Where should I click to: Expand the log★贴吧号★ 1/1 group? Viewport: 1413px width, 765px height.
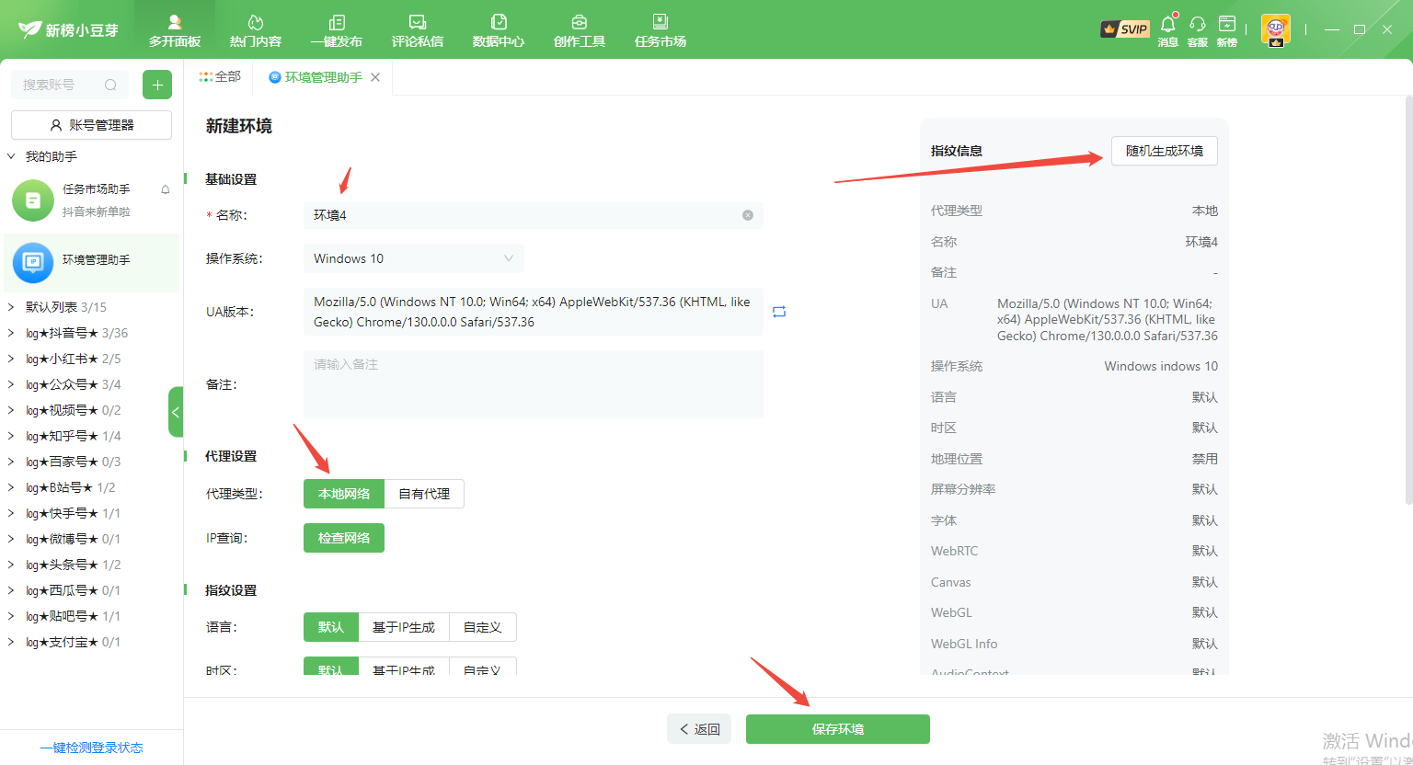11,616
